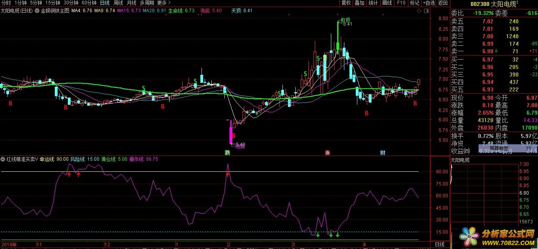Screen dimensions: 538x249
Task: Click the 卖三 price 7.00 row
Action: 494,36
